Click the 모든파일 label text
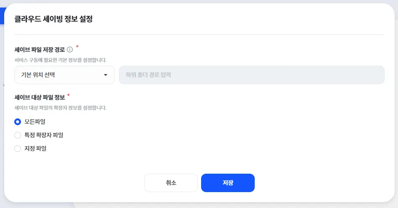The height and width of the screenshot is (208, 398). pyautogui.click(x=35, y=122)
